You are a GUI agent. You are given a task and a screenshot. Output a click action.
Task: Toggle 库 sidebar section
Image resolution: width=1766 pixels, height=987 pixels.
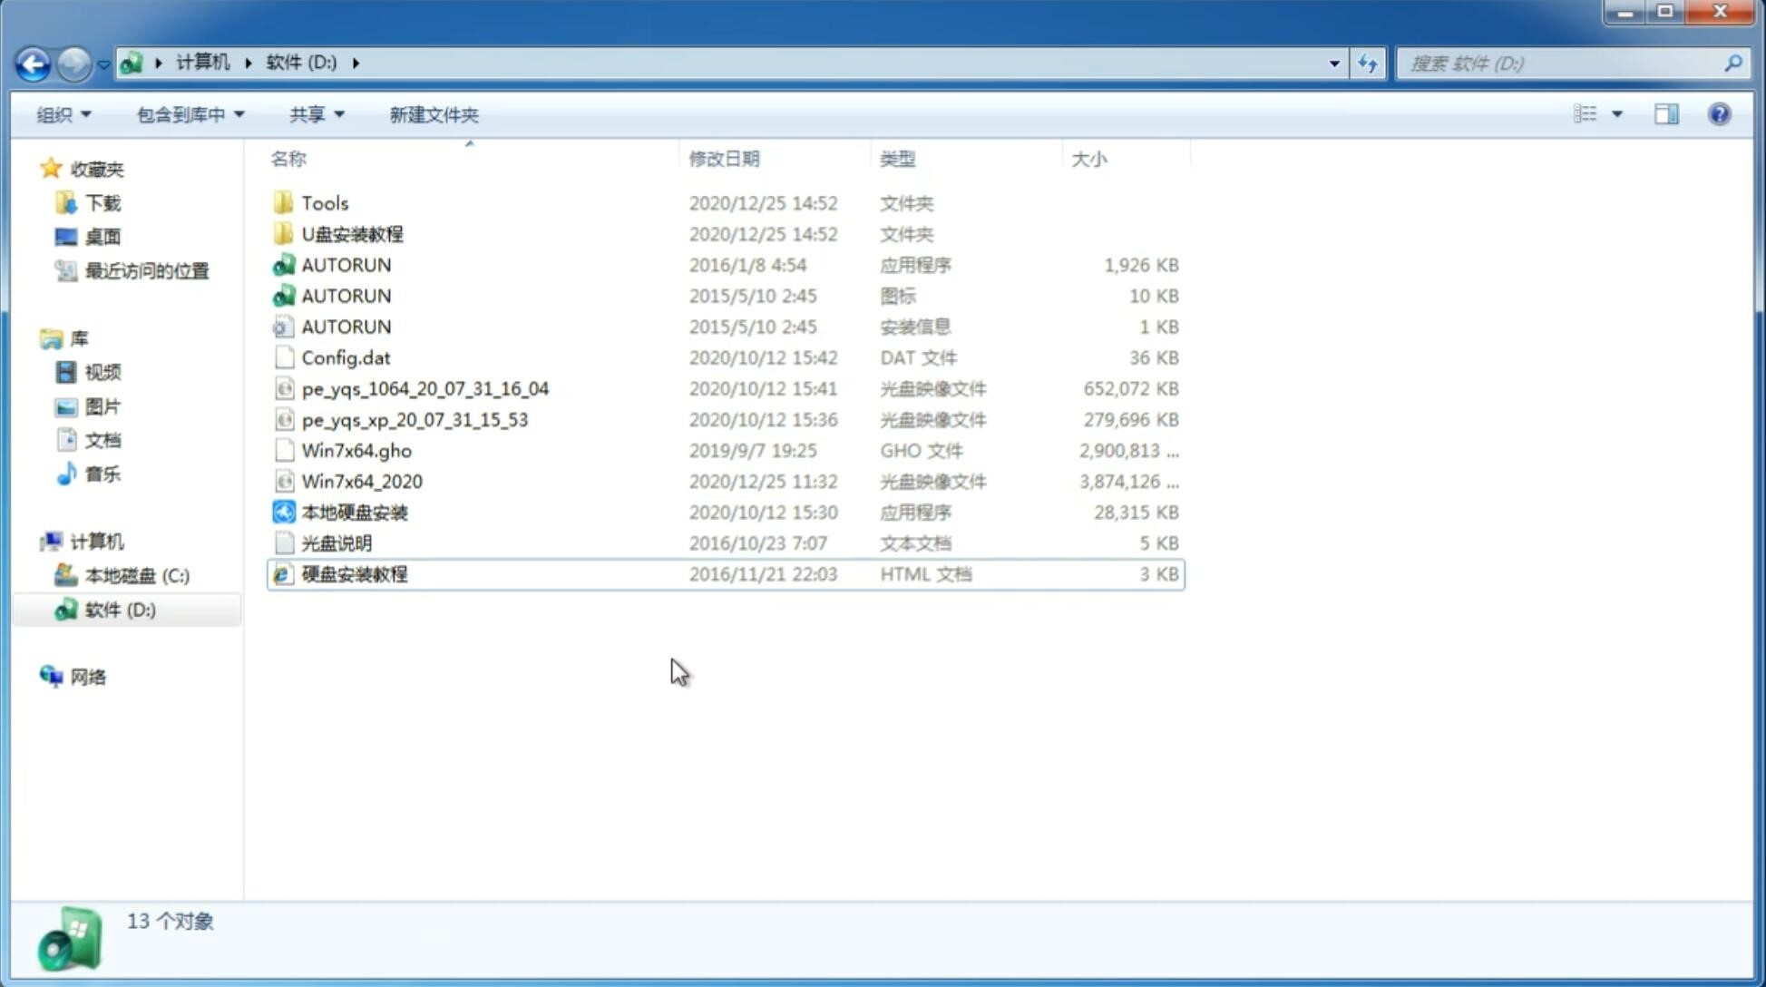[36, 337]
